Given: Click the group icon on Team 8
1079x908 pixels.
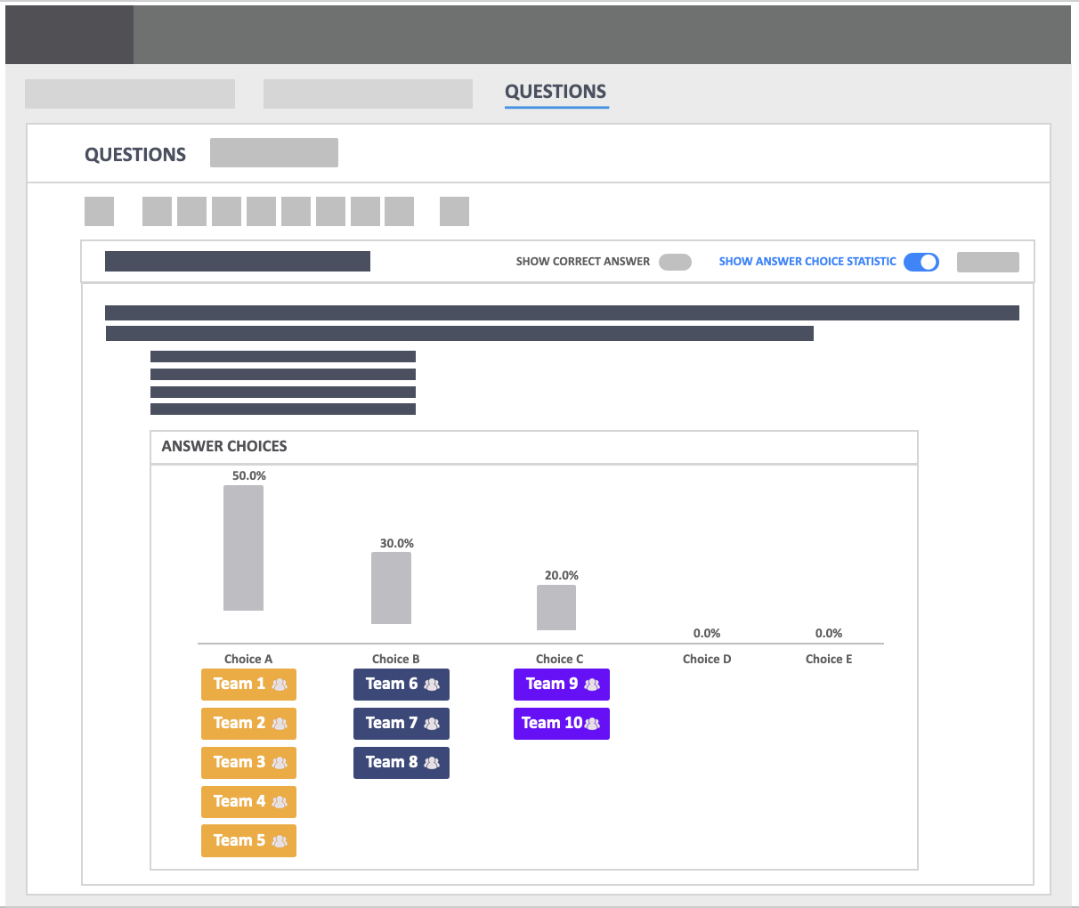Looking at the screenshot, I should (432, 763).
